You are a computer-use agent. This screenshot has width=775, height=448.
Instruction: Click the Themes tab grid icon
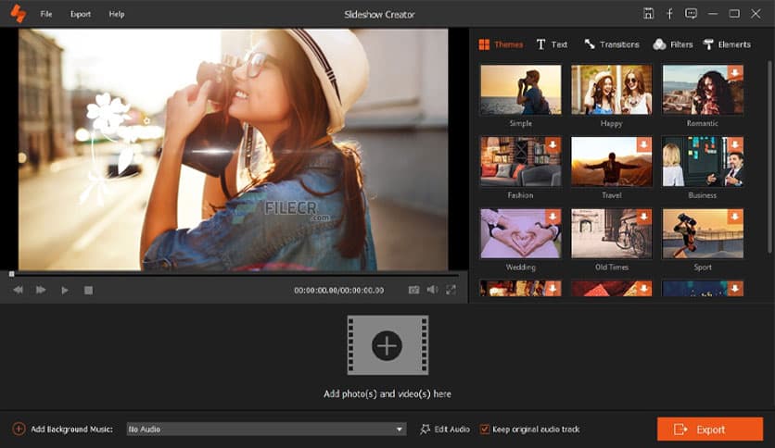[x=484, y=44]
